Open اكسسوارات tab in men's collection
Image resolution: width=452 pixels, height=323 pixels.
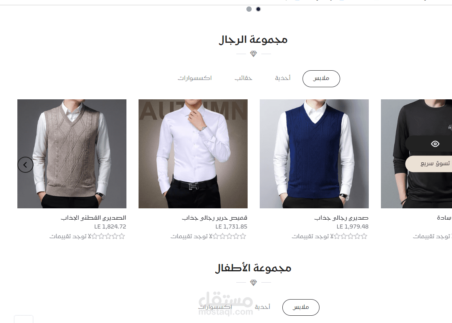coord(195,78)
